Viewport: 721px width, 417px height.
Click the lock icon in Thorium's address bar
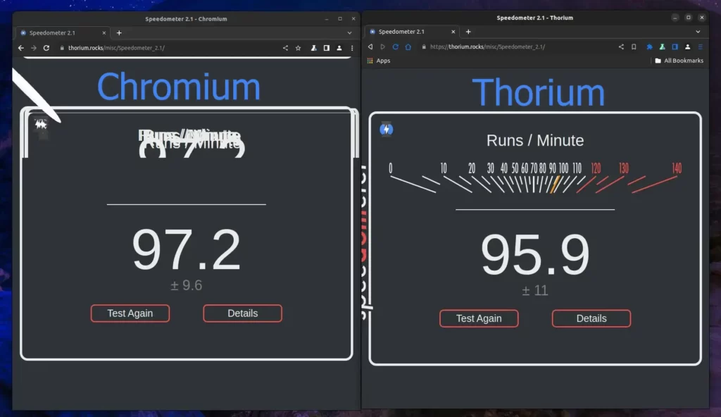coord(424,46)
